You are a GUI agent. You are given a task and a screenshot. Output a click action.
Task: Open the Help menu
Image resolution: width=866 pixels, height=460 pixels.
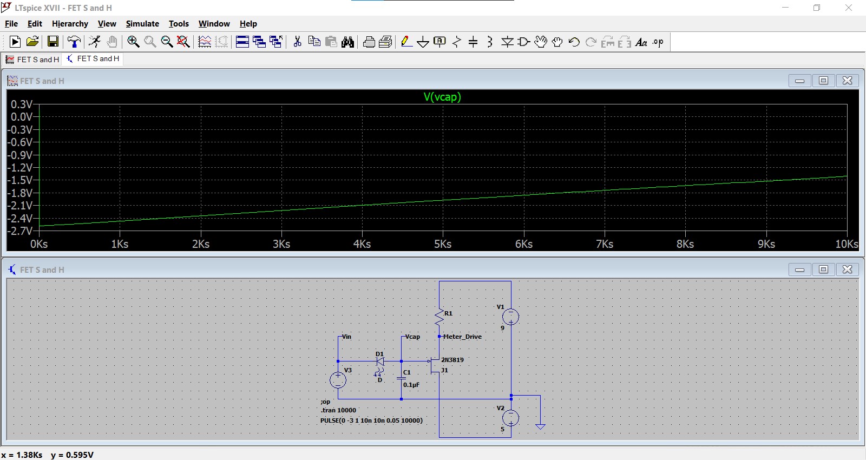click(248, 24)
